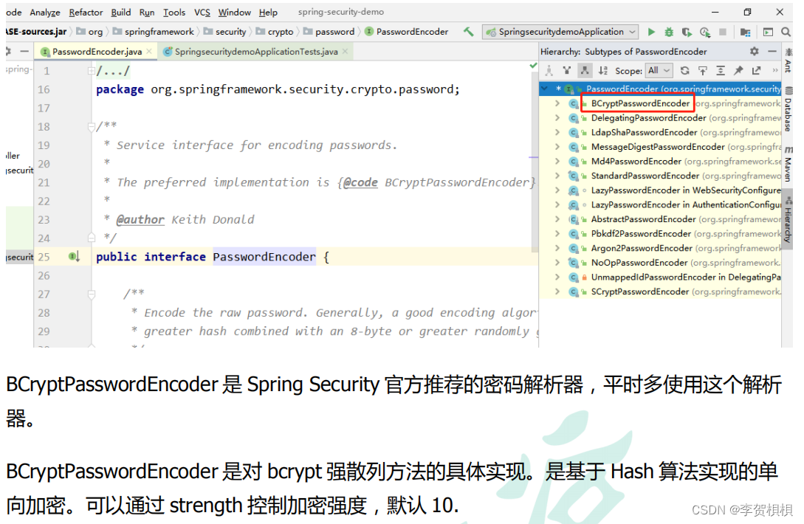Open the Analyze menu
The height and width of the screenshot is (524, 804).
coord(45,13)
